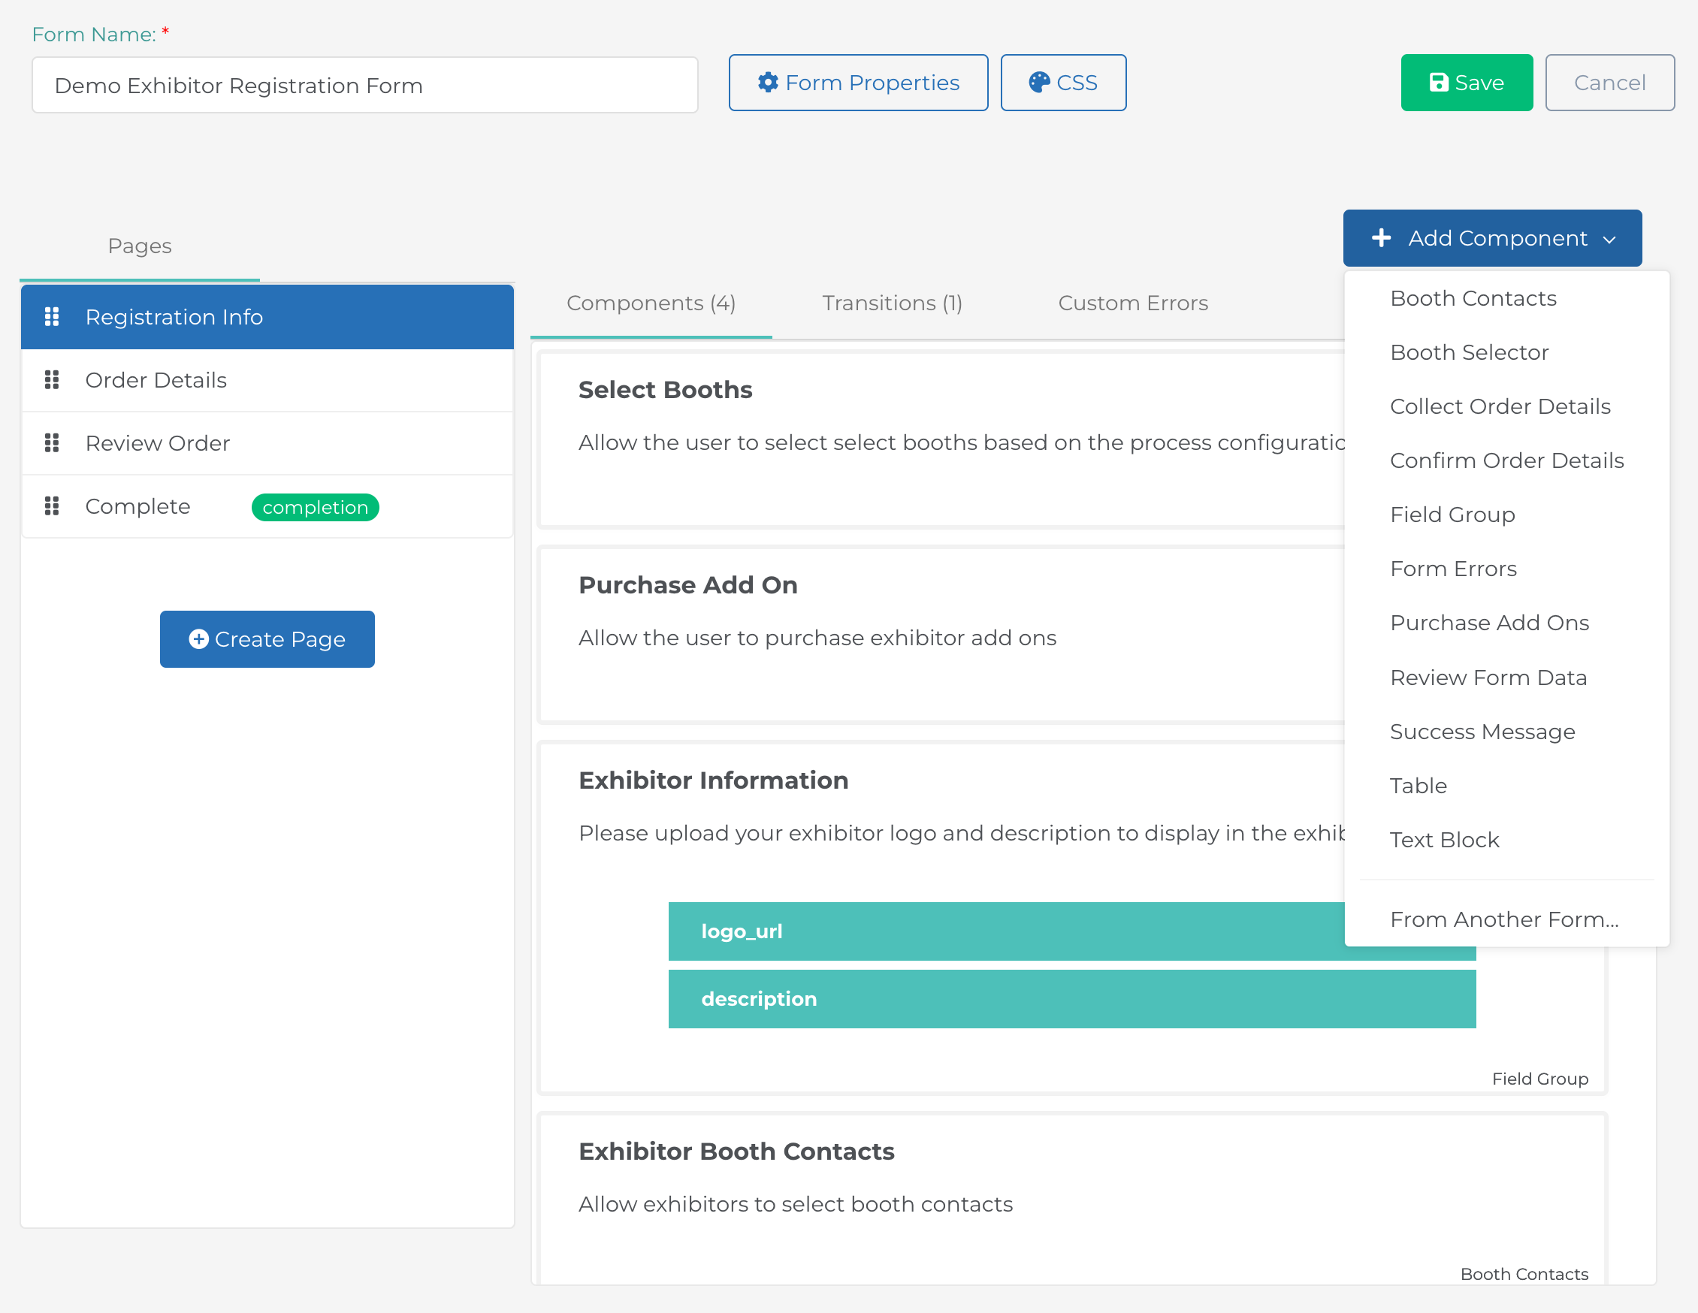Screen dimensions: 1698x1313
Task: Click 'Allow the user to purchase exhibitor add ons'
Action: pos(817,638)
